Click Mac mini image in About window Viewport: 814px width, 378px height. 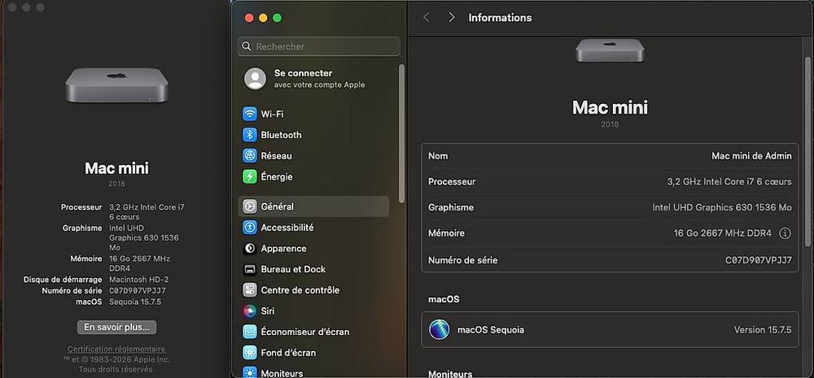pyautogui.click(x=116, y=85)
